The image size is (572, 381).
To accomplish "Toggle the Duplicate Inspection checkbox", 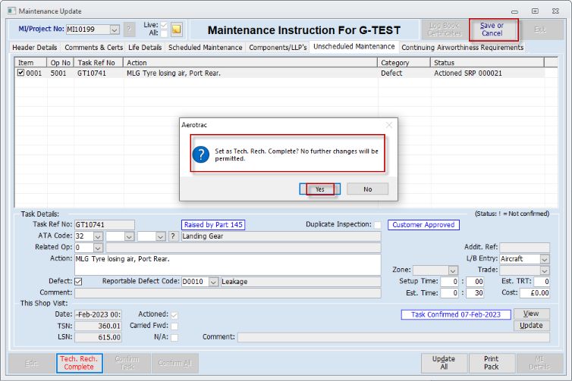I will pyautogui.click(x=378, y=225).
